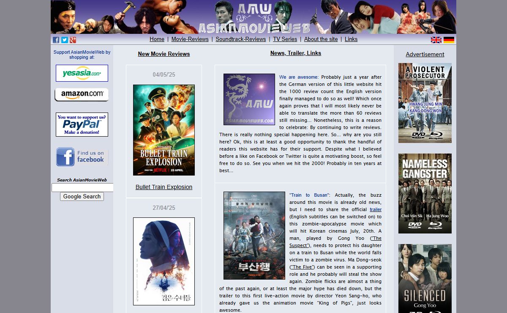Click News, Trailer, Links heading
The width and height of the screenshot is (507, 313).
[x=296, y=53]
